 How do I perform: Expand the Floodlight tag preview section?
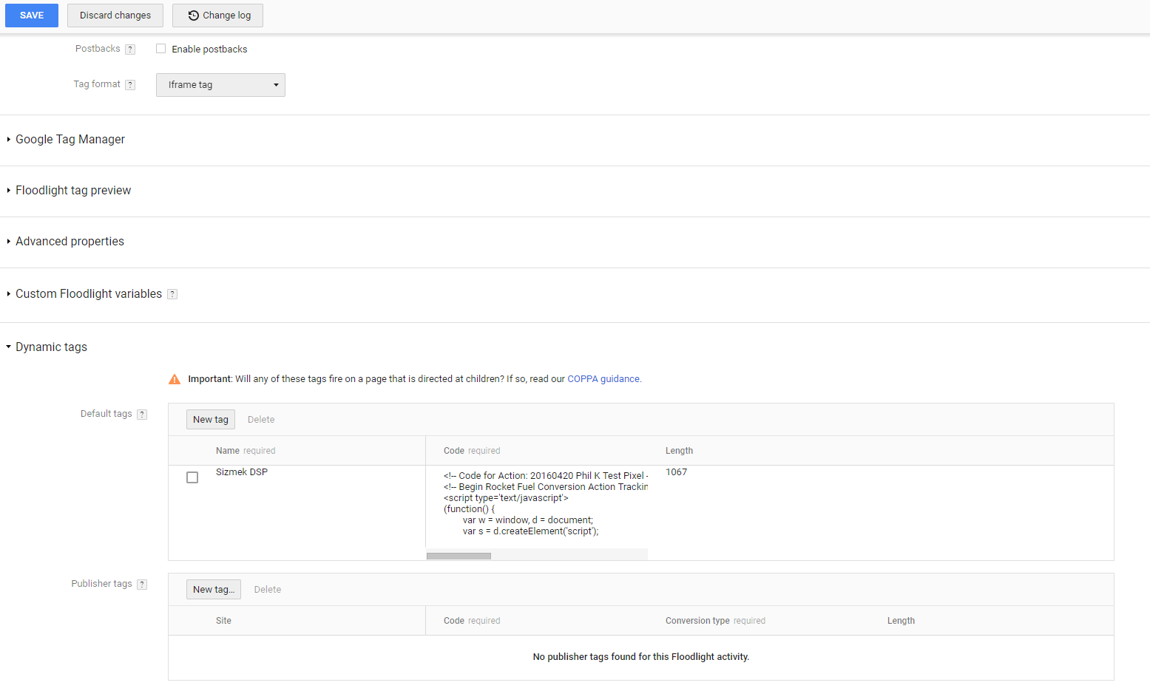pos(72,191)
